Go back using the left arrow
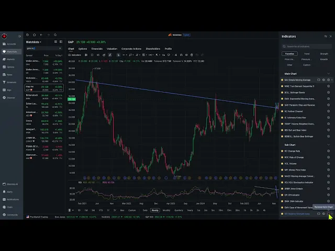 pos(41,35)
